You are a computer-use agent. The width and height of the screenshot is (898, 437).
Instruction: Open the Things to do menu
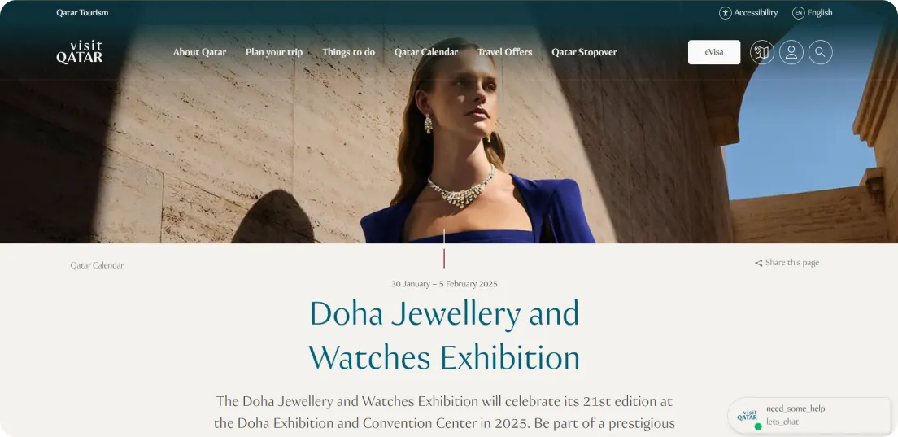click(348, 52)
